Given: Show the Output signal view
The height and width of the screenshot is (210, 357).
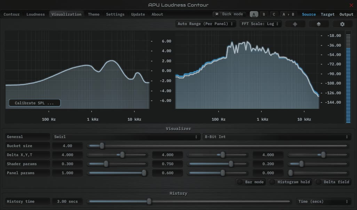Looking at the screenshot, I should pyautogui.click(x=346, y=14).
